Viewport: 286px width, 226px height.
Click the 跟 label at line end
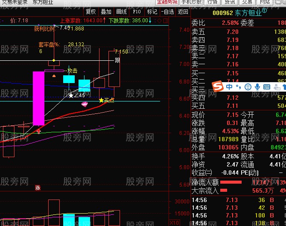[x=117, y=60]
